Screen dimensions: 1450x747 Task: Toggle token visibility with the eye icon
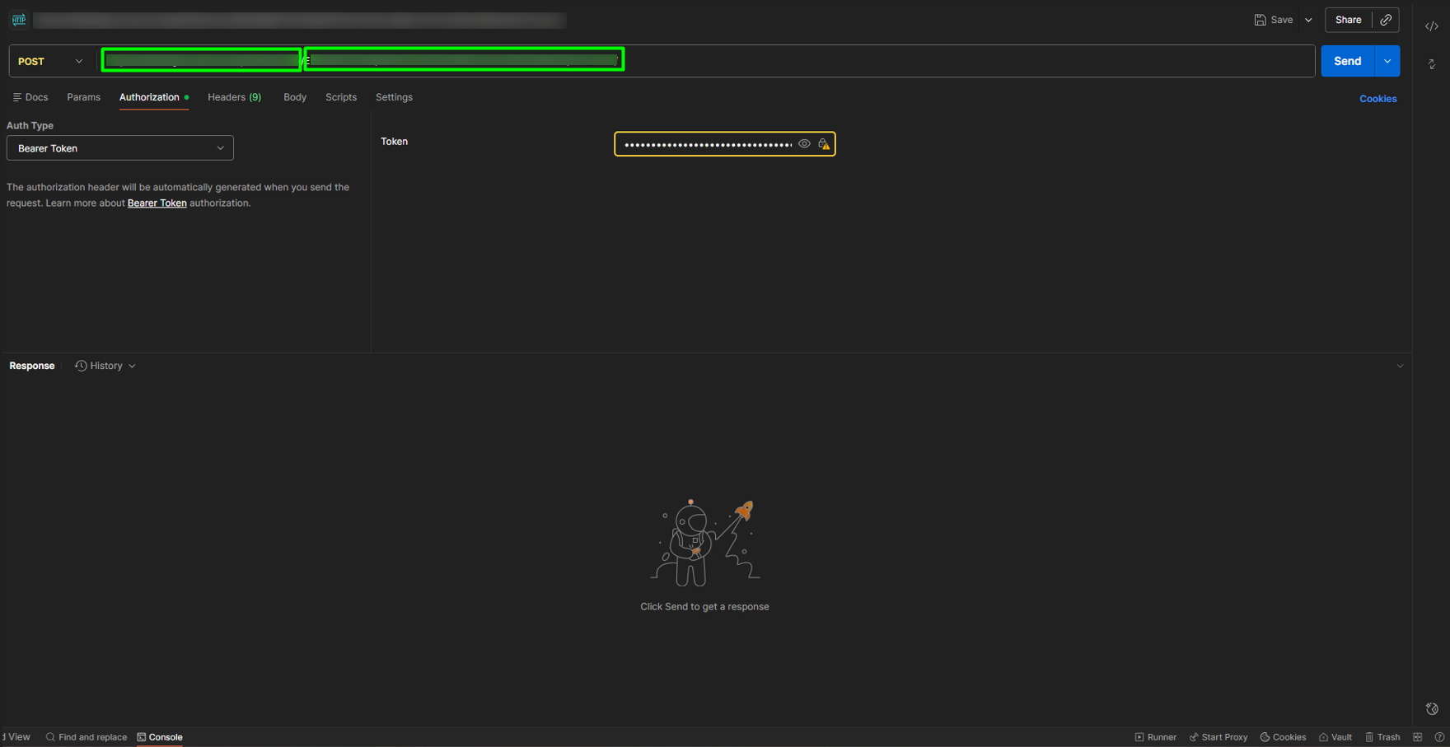pyautogui.click(x=804, y=144)
